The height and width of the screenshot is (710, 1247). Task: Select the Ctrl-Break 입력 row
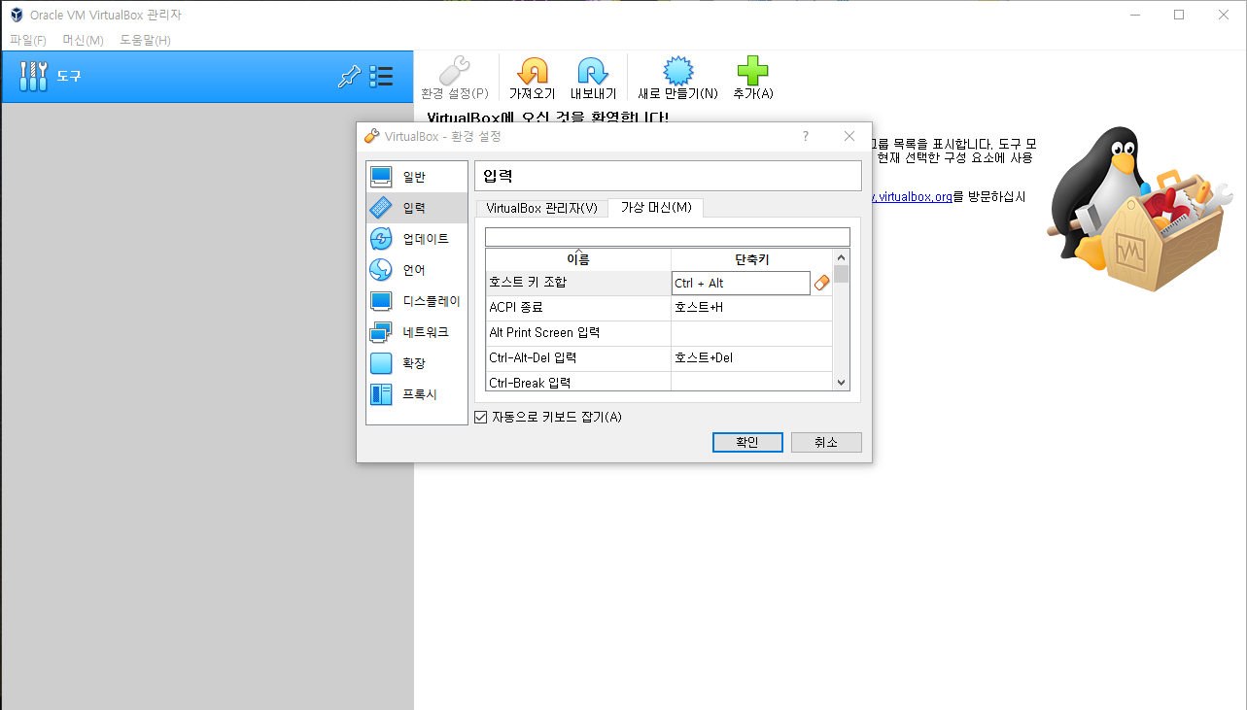click(659, 382)
